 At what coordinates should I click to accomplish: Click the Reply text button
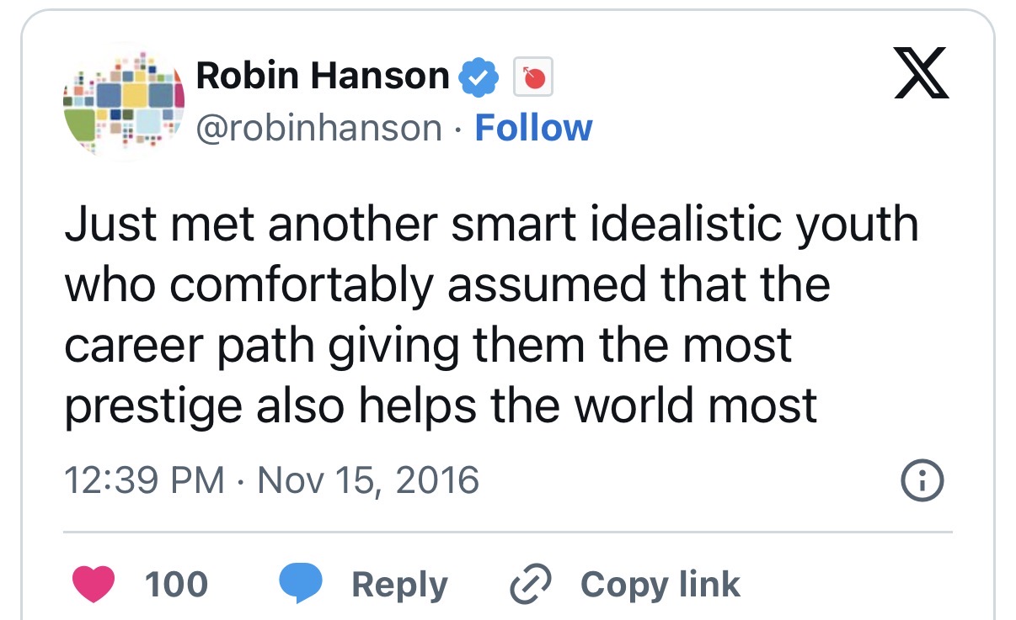pyautogui.click(x=399, y=585)
